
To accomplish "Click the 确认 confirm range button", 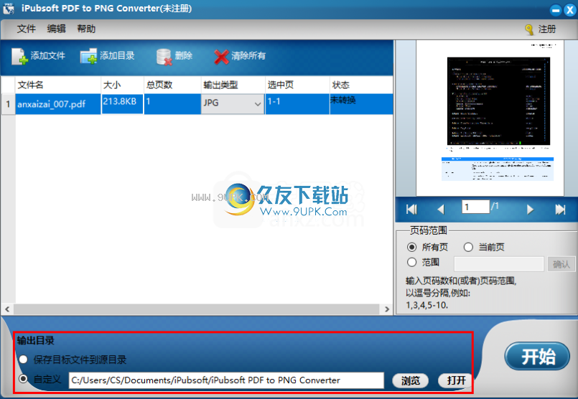I will tap(561, 264).
